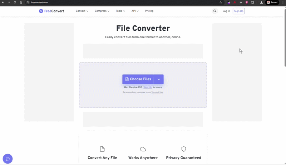Click the search magnifier icon
This screenshot has width=286, height=165.
(x=215, y=11)
